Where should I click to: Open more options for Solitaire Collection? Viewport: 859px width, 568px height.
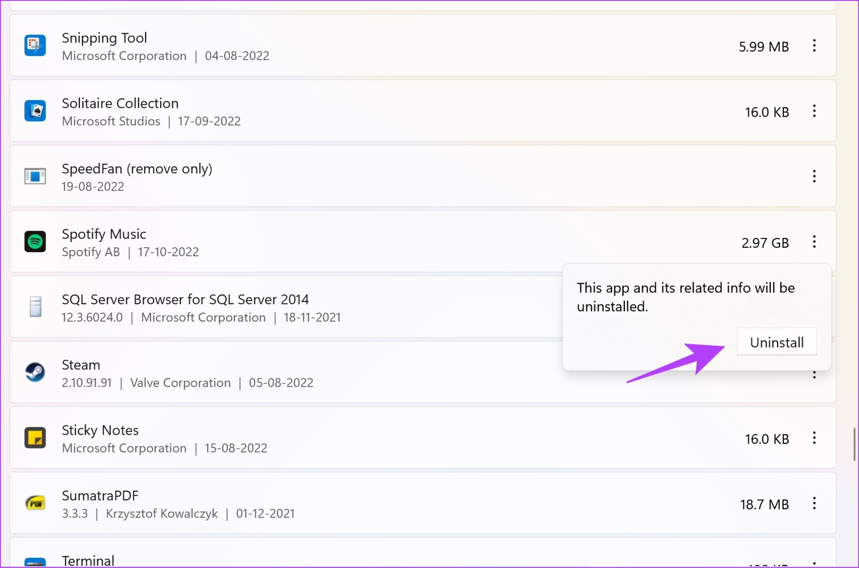pos(814,111)
